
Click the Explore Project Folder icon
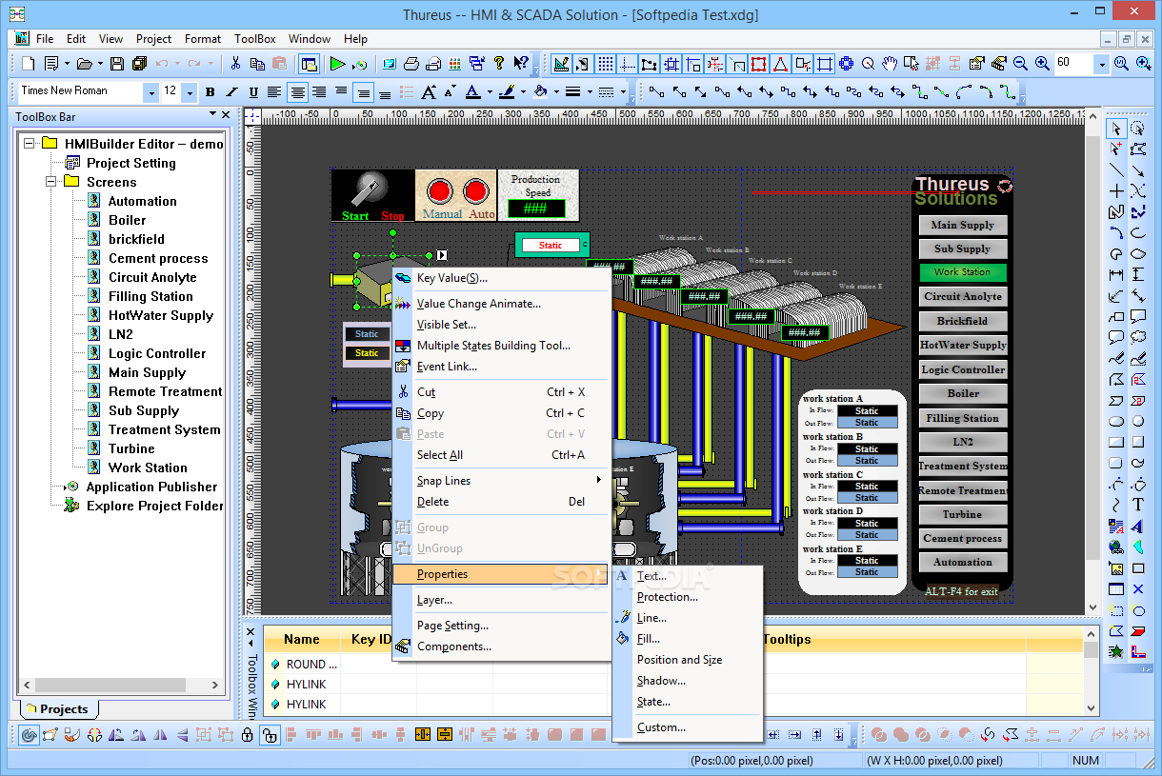[x=71, y=506]
